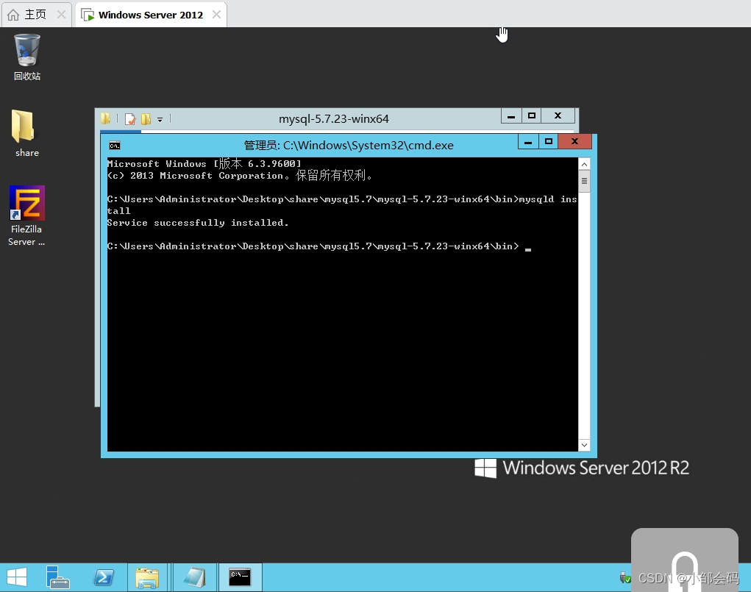Click the mysql-5.7.23-winx64 window title
This screenshot has width=751, height=592.
click(334, 119)
